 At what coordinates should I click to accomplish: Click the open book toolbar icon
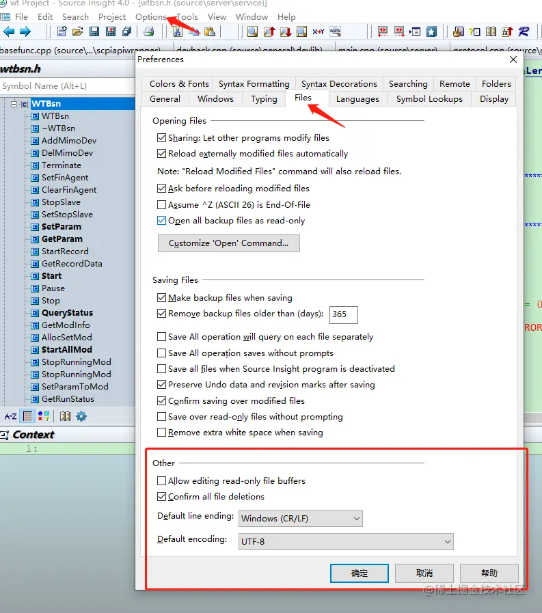pos(491,31)
